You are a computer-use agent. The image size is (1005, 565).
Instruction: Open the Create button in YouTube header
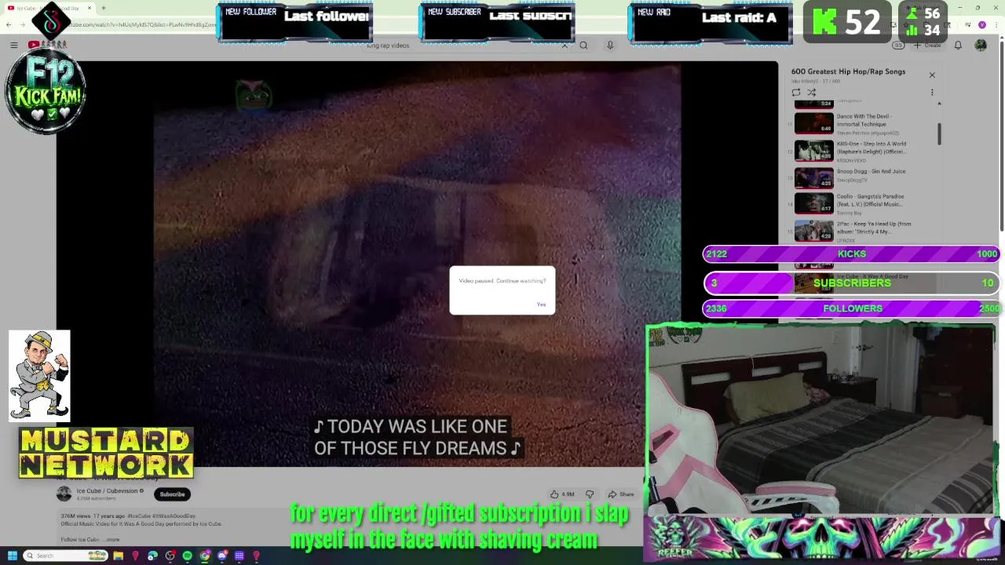(927, 46)
